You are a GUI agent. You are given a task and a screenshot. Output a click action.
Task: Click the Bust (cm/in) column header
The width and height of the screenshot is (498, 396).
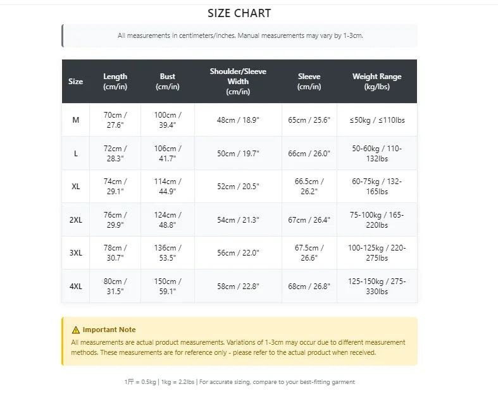coord(168,82)
